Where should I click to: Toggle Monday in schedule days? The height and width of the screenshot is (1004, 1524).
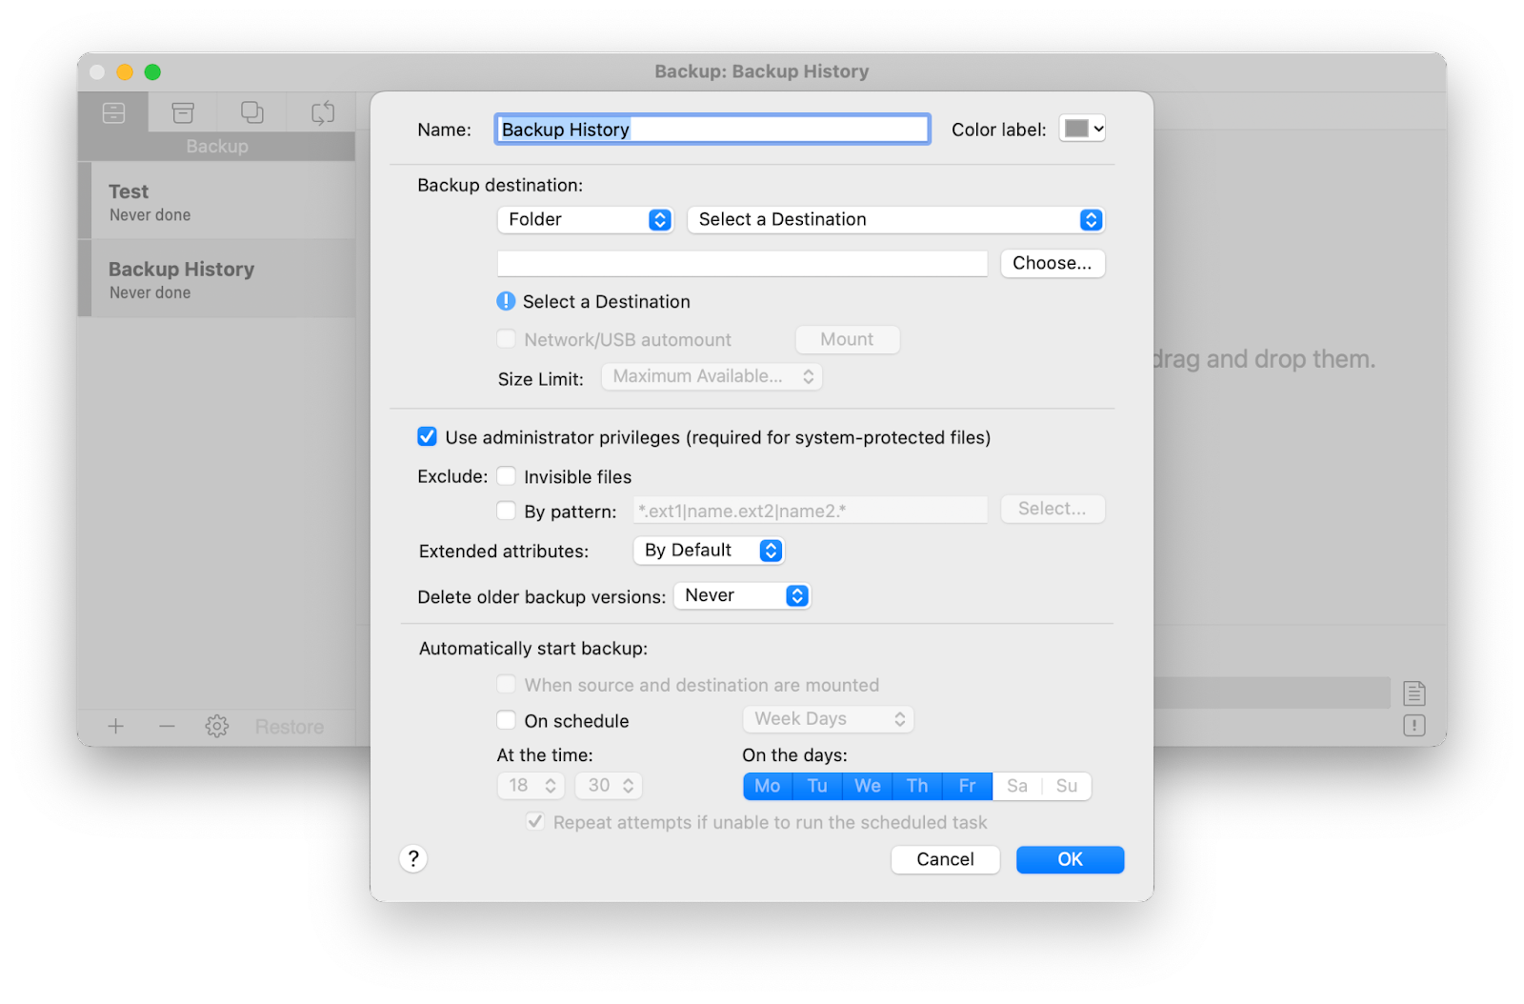(768, 786)
